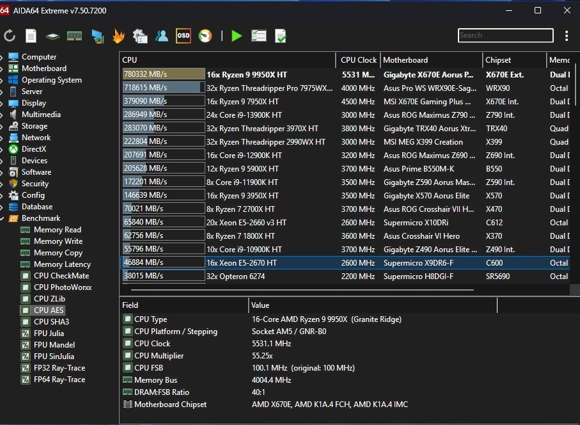Select Storage in the sidebar tree

click(35, 126)
